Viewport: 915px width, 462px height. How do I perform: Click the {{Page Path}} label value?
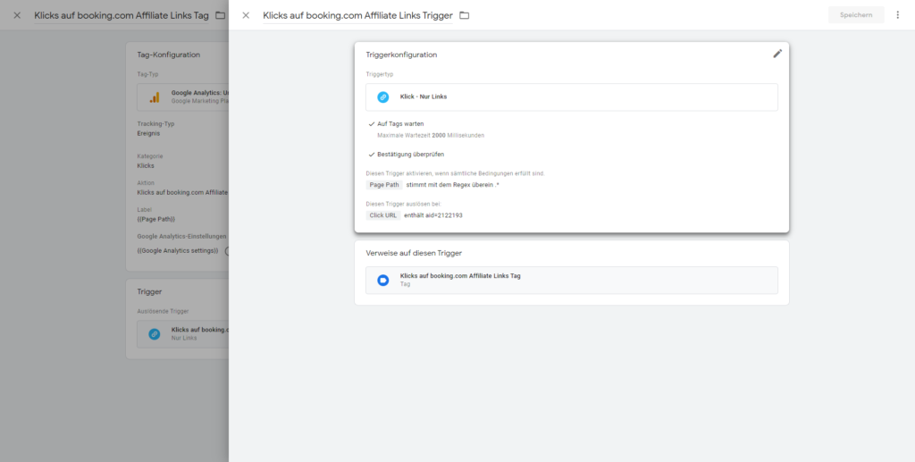(155, 219)
